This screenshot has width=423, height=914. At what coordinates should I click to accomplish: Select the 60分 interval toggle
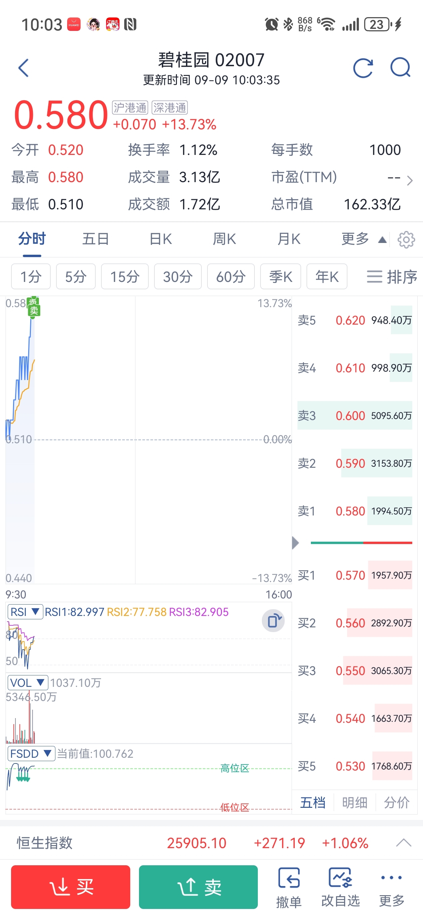pyautogui.click(x=231, y=277)
